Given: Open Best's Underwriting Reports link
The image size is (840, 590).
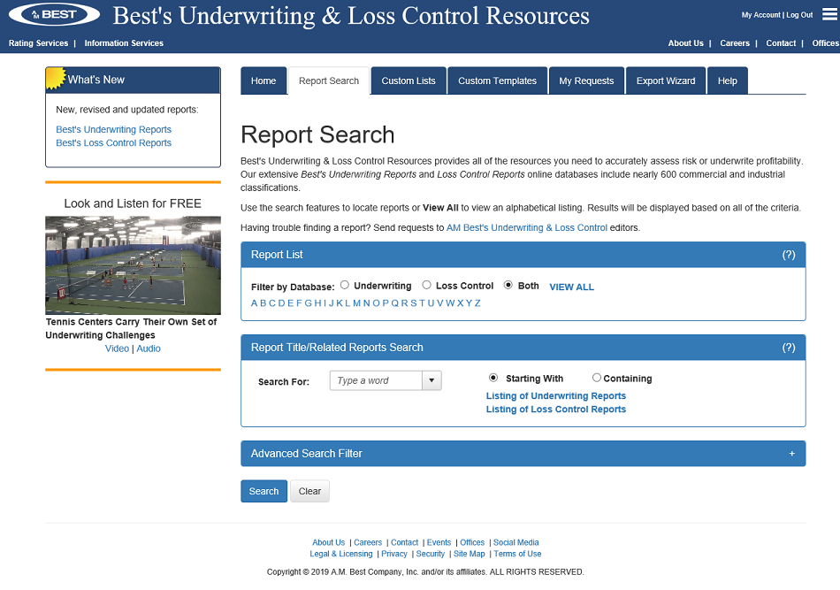Looking at the screenshot, I should click(x=113, y=129).
